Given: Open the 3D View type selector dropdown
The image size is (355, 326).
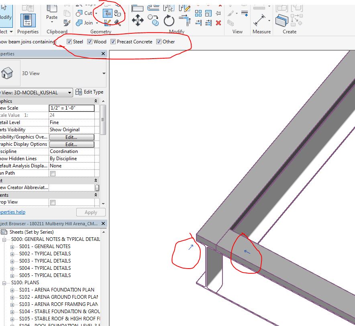Looking at the screenshot, I should [x=103, y=73].
